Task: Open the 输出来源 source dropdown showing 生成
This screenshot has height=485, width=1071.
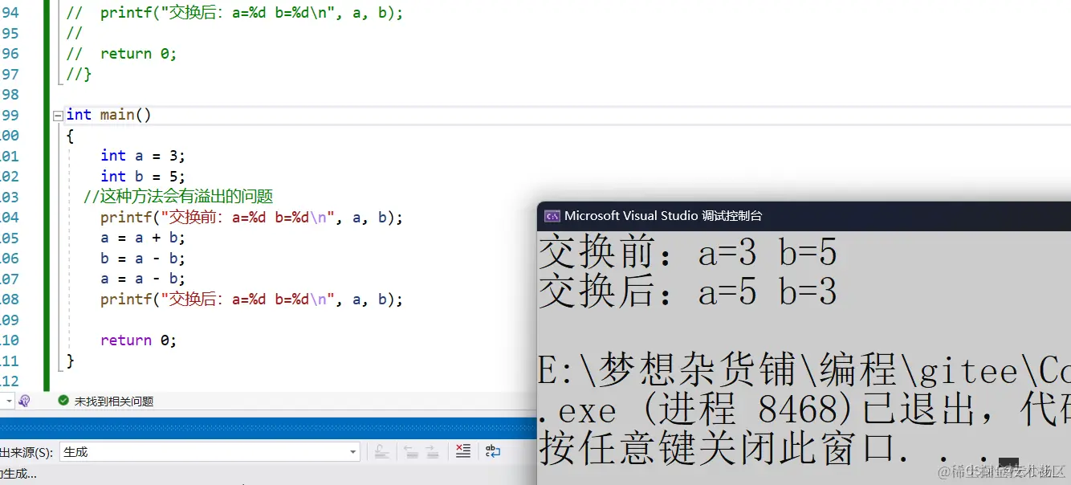Action: (x=352, y=451)
